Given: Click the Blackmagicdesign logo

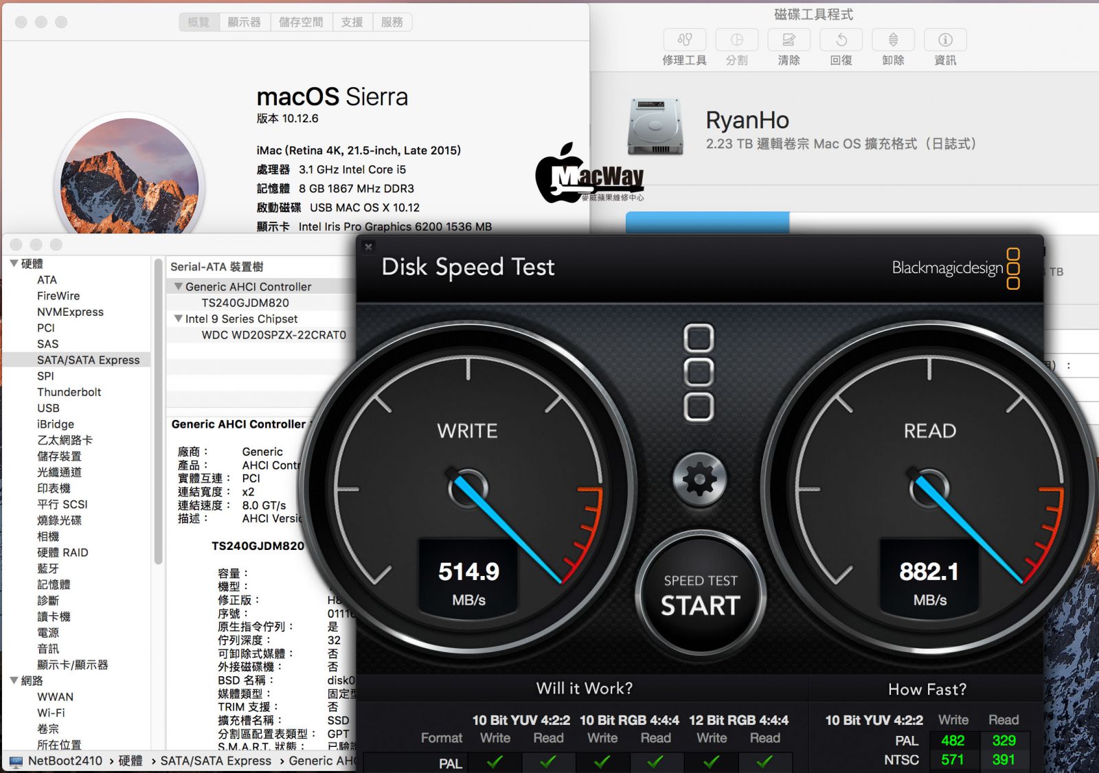Looking at the screenshot, I should pyautogui.click(x=955, y=268).
